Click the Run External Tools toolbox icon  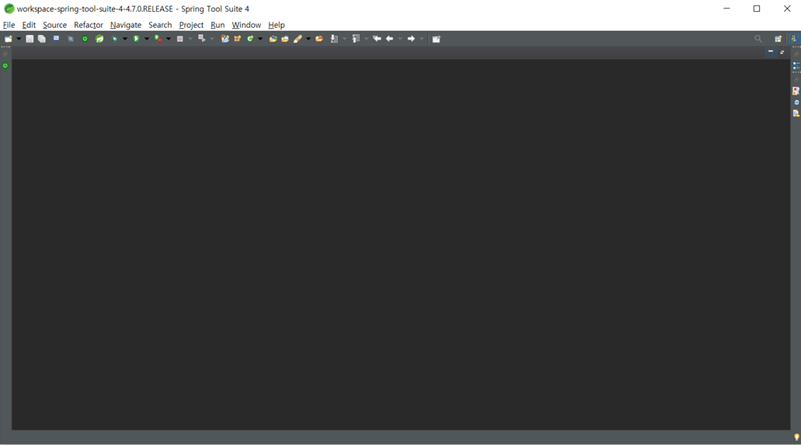(x=158, y=39)
